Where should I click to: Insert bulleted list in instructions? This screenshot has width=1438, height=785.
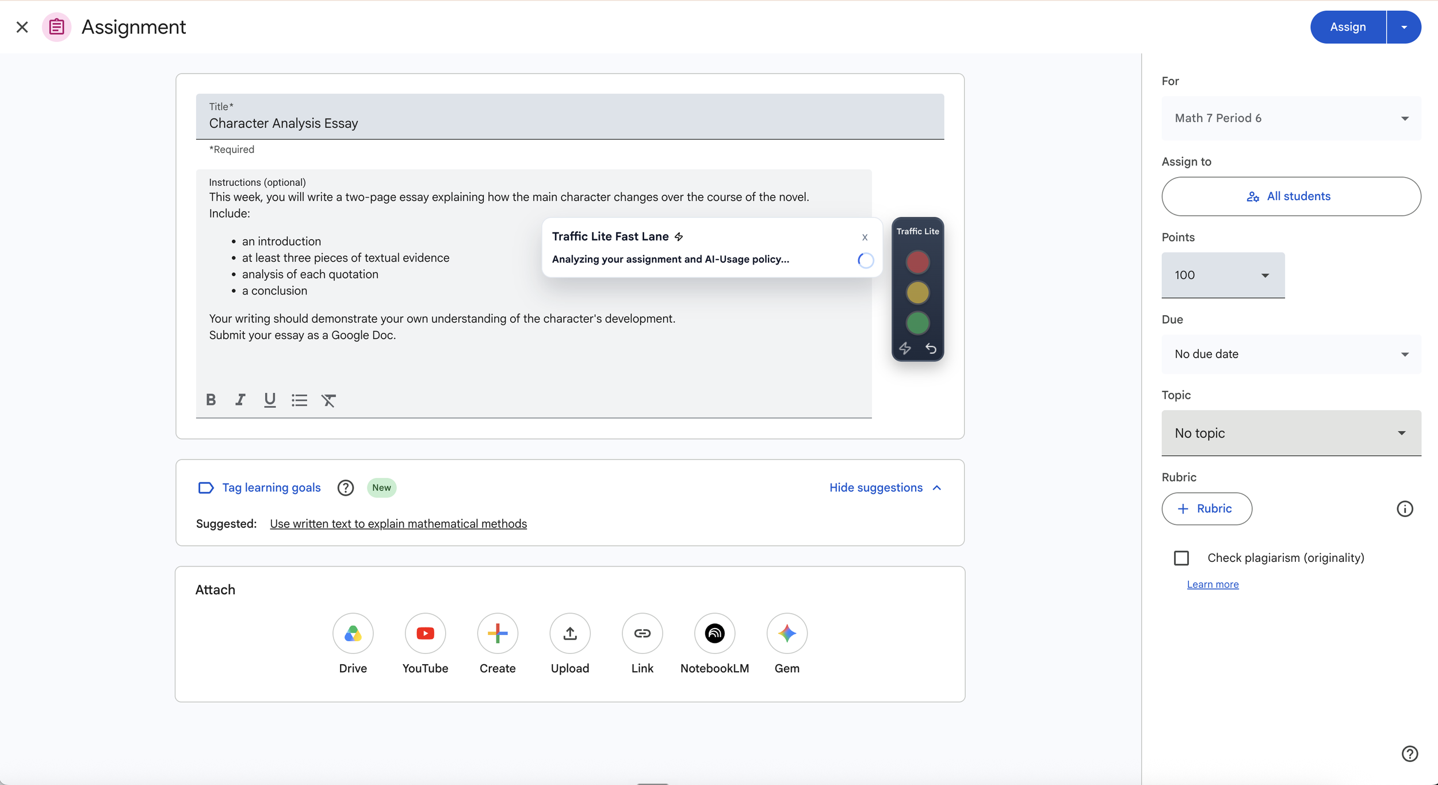click(x=299, y=400)
